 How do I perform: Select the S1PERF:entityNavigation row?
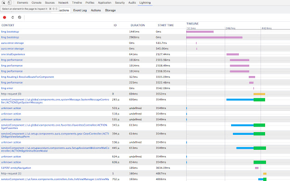[x=16, y=168]
